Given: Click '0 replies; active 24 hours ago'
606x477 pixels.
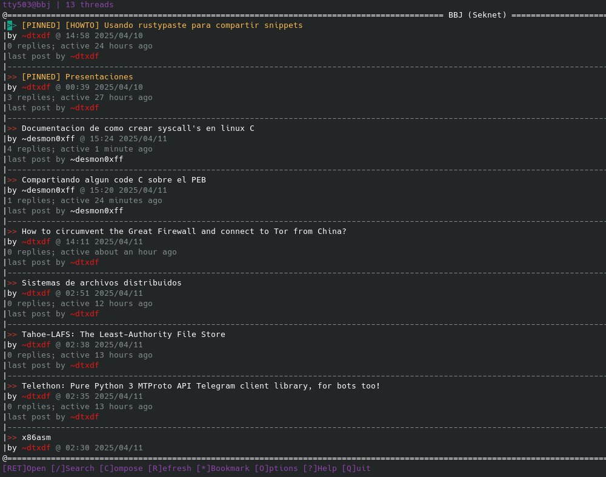Looking at the screenshot, I should click(x=80, y=45).
